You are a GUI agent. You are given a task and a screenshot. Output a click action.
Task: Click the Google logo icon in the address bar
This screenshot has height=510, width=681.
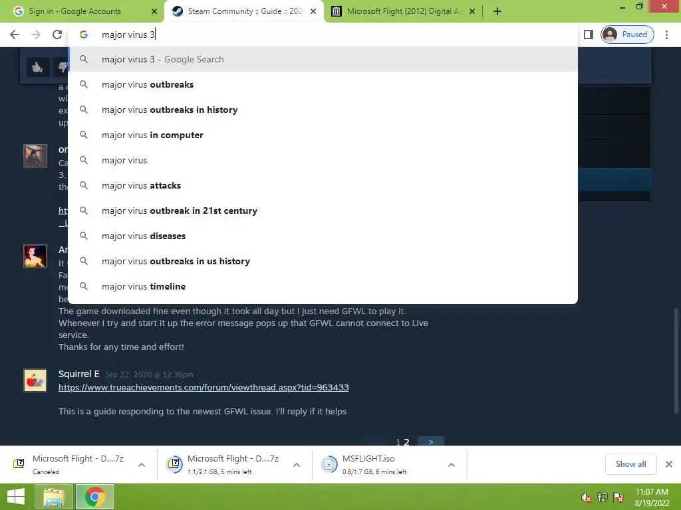(84, 35)
